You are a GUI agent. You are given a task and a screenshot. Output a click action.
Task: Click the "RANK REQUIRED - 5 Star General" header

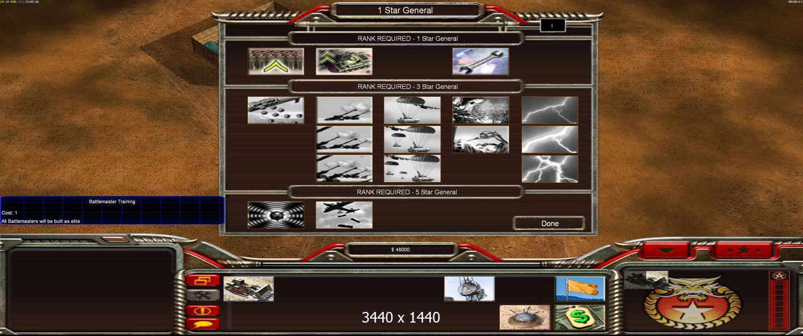pos(407,192)
